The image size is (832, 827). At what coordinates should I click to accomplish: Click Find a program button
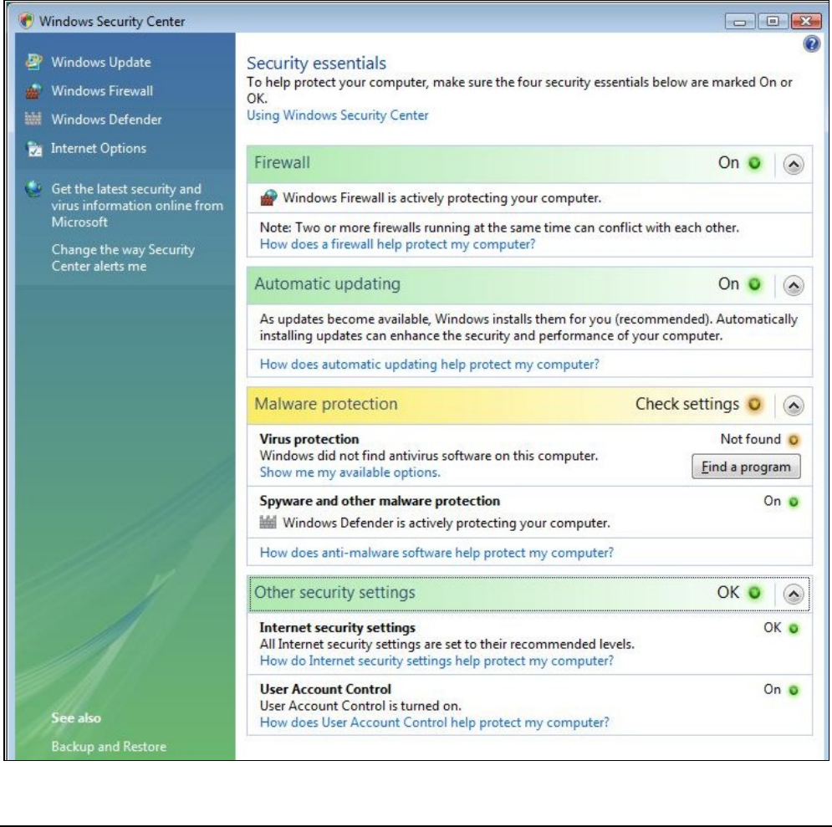tap(746, 467)
